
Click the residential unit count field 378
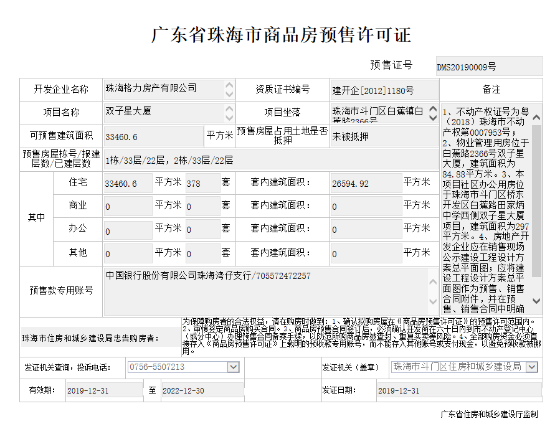pos(202,184)
